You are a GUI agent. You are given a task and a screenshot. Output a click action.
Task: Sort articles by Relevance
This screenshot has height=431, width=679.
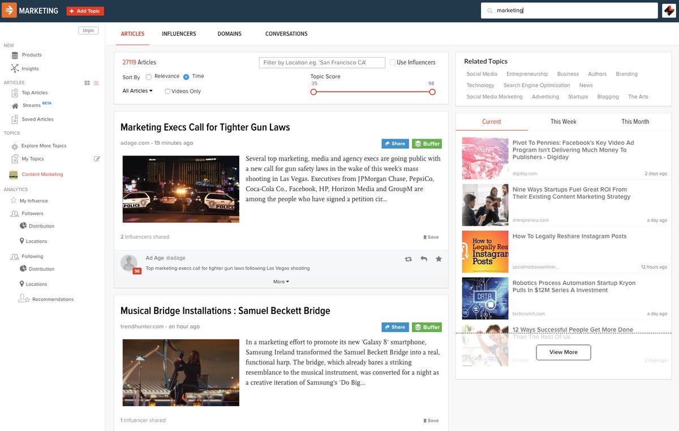149,76
